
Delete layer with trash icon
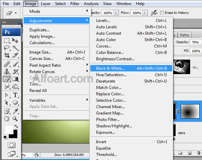click(199, 153)
